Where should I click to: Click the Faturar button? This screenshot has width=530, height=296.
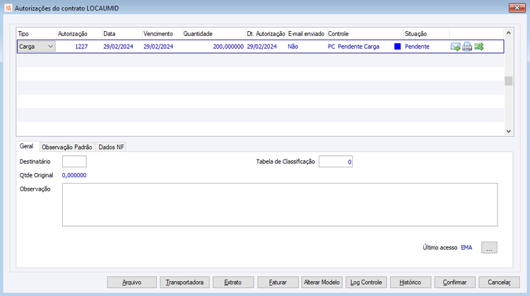click(x=278, y=282)
